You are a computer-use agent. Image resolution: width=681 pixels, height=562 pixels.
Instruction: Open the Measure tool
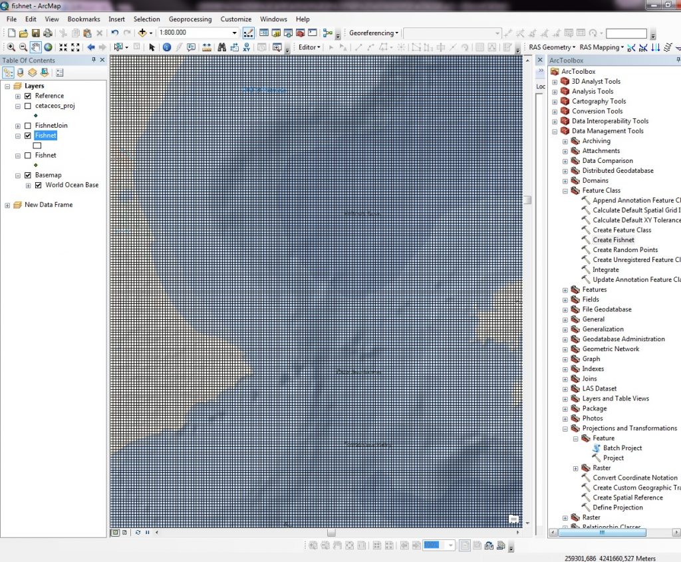click(207, 47)
